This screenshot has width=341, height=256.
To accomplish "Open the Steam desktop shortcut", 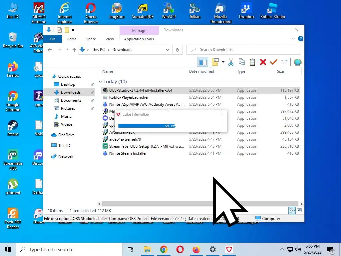I will tap(13, 128).
